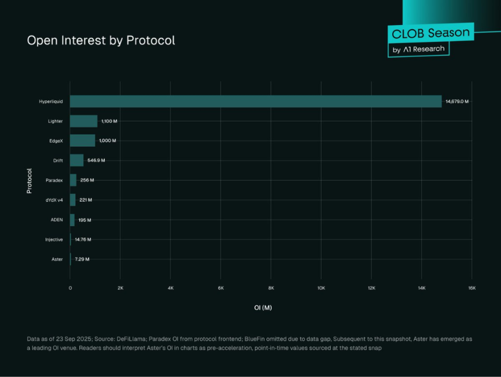Click the Paradex bar
The height and width of the screenshot is (377, 501).
[x=73, y=180]
